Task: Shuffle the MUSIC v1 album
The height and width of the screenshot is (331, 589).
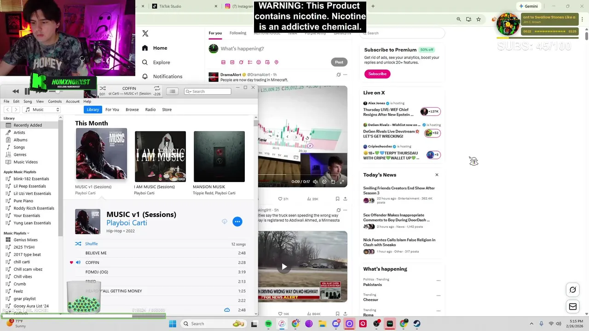Action: tap(87, 244)
